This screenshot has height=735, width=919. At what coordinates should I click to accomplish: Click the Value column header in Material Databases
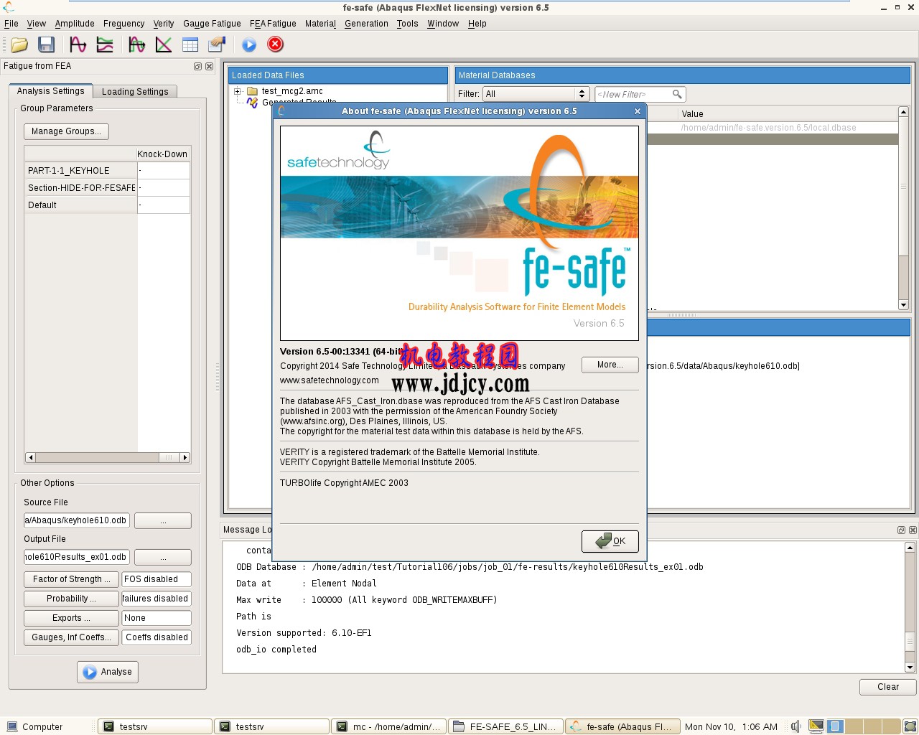pyautogui.click(x=787, y=114)
